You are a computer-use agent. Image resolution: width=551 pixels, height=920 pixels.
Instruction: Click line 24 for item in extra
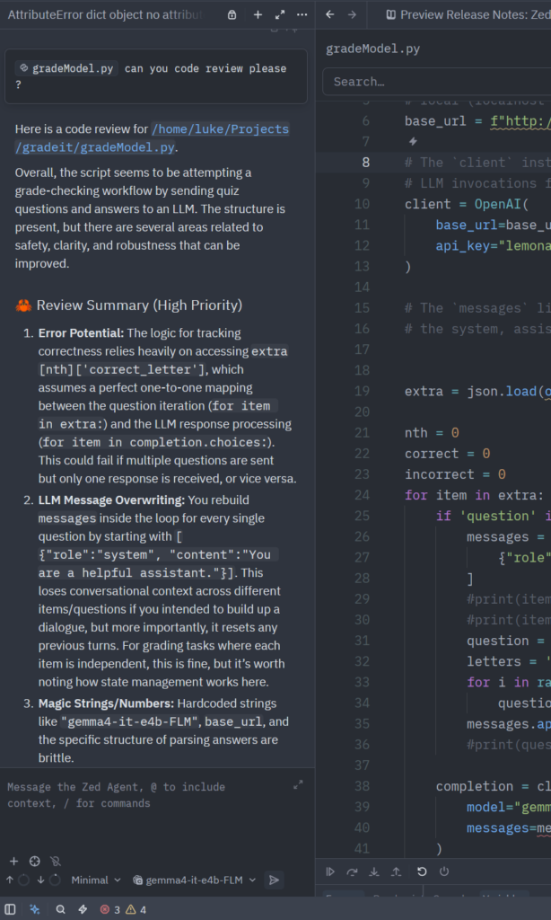click(x=475, y=495)
